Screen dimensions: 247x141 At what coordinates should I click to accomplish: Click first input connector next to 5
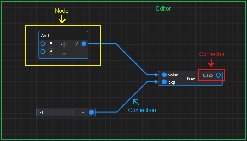point(43,44)
